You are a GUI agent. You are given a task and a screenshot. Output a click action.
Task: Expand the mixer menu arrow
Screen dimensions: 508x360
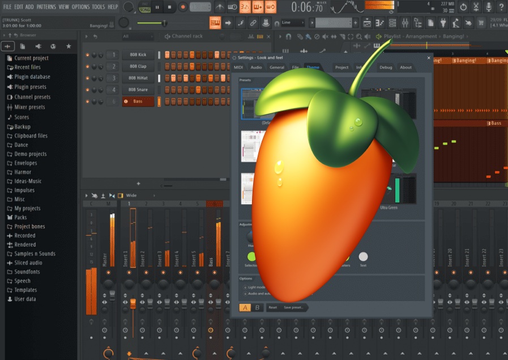87,196
